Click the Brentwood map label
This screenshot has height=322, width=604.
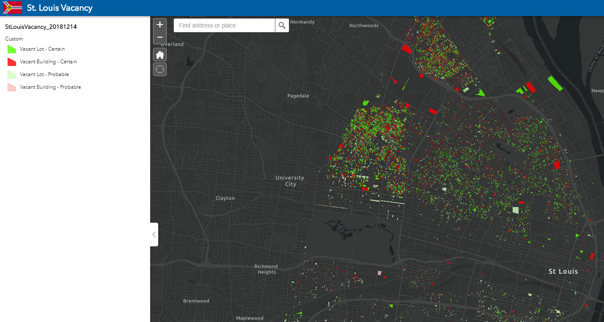196,301
